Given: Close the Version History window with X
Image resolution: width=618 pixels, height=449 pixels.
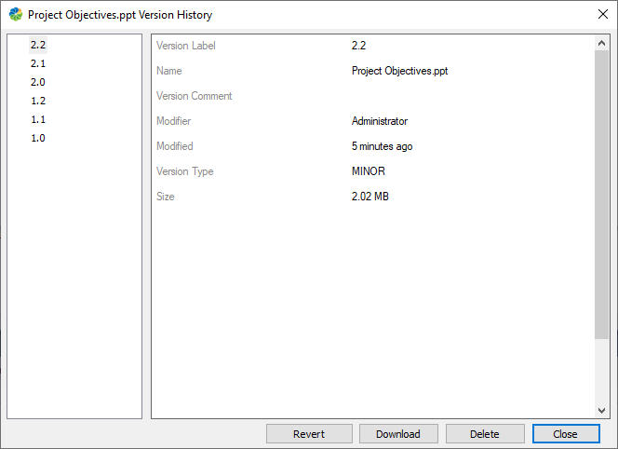Looking at the screenshot, I should click(600, 15).
